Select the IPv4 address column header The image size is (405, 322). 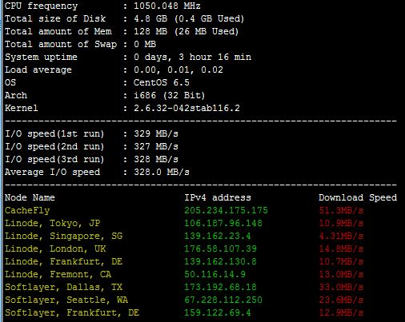pyautogui.click(x=218, y=197)
